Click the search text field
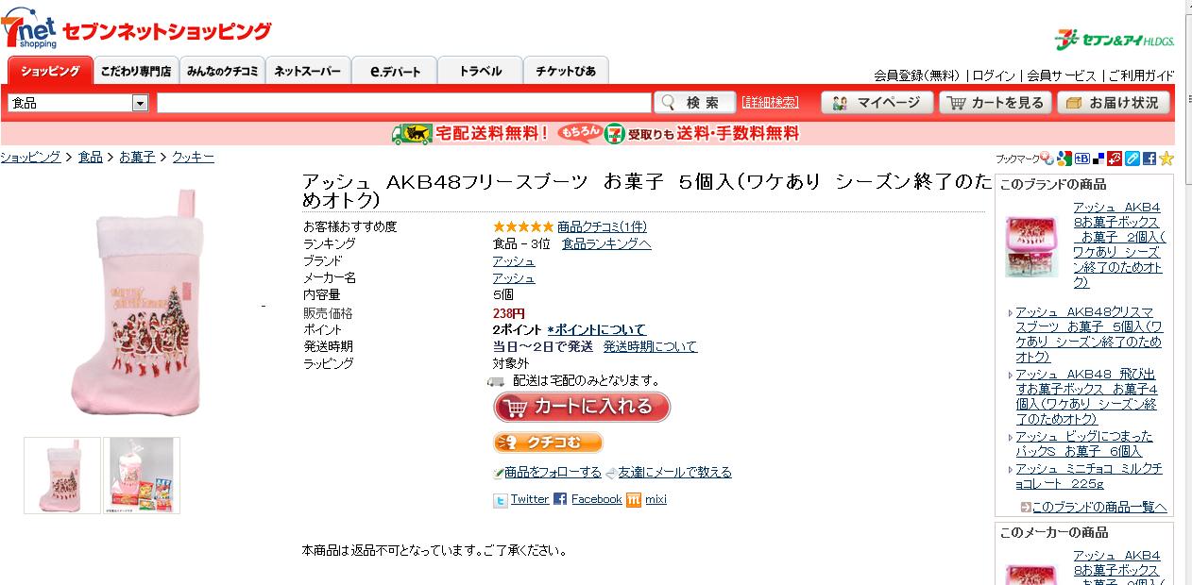Screen dimensions: 1192x585 [x=404, y=103]
